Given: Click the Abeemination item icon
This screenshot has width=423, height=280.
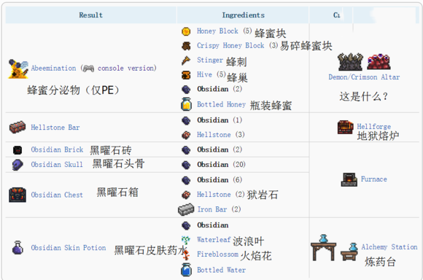Looking at the screenshot, I should 18,69.
